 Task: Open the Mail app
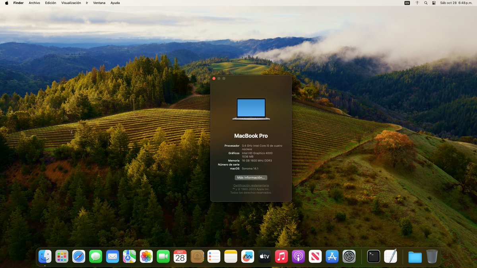[x=112, y=256]
